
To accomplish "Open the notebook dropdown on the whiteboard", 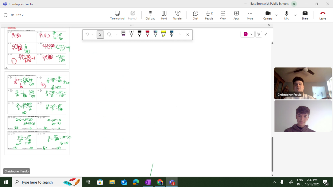I will pos(251,34).
